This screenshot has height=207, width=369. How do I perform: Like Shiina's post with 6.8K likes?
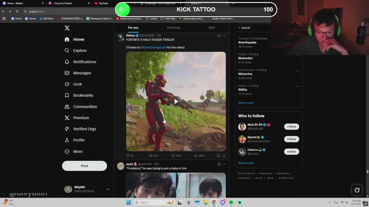tap(176, 156)
